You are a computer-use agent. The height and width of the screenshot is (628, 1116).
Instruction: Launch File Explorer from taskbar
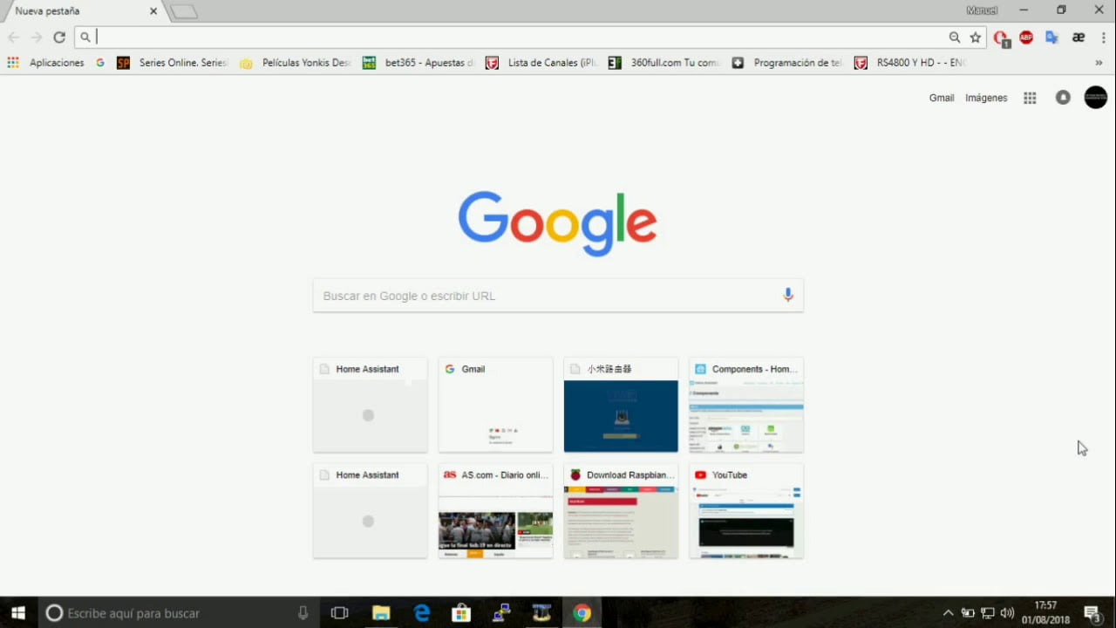pyautogui.click(x=381, y=613)
